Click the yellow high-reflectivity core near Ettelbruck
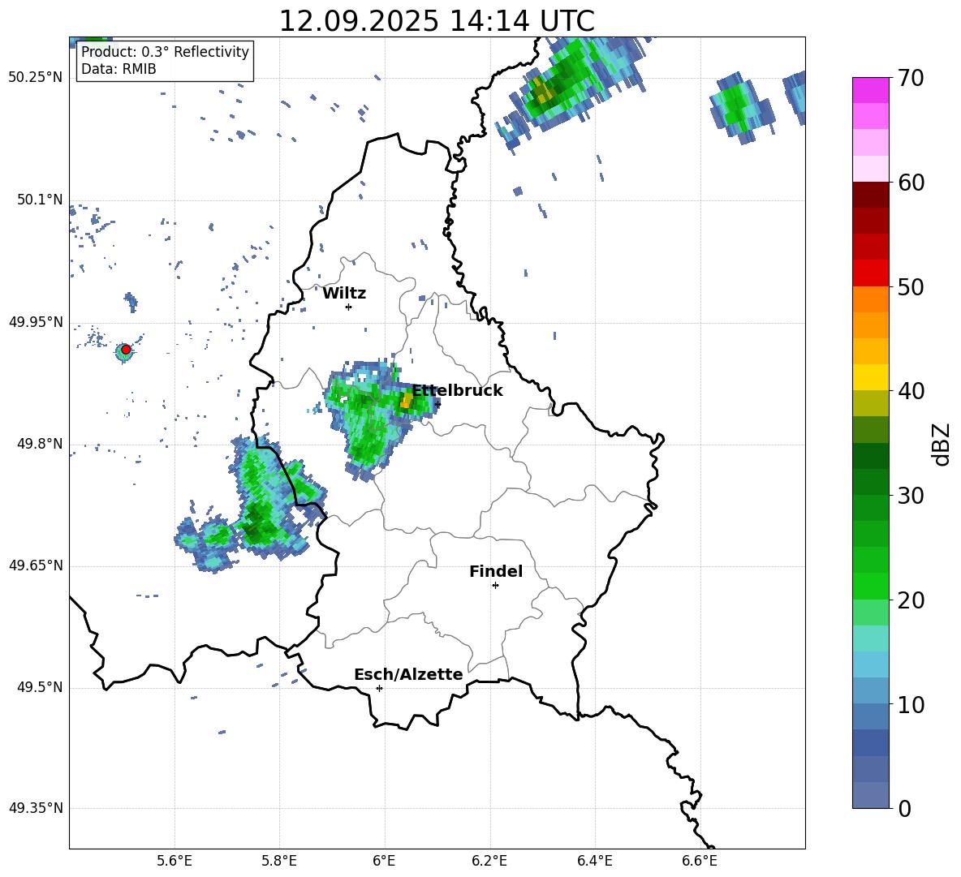961x877 pixels. 407,401
